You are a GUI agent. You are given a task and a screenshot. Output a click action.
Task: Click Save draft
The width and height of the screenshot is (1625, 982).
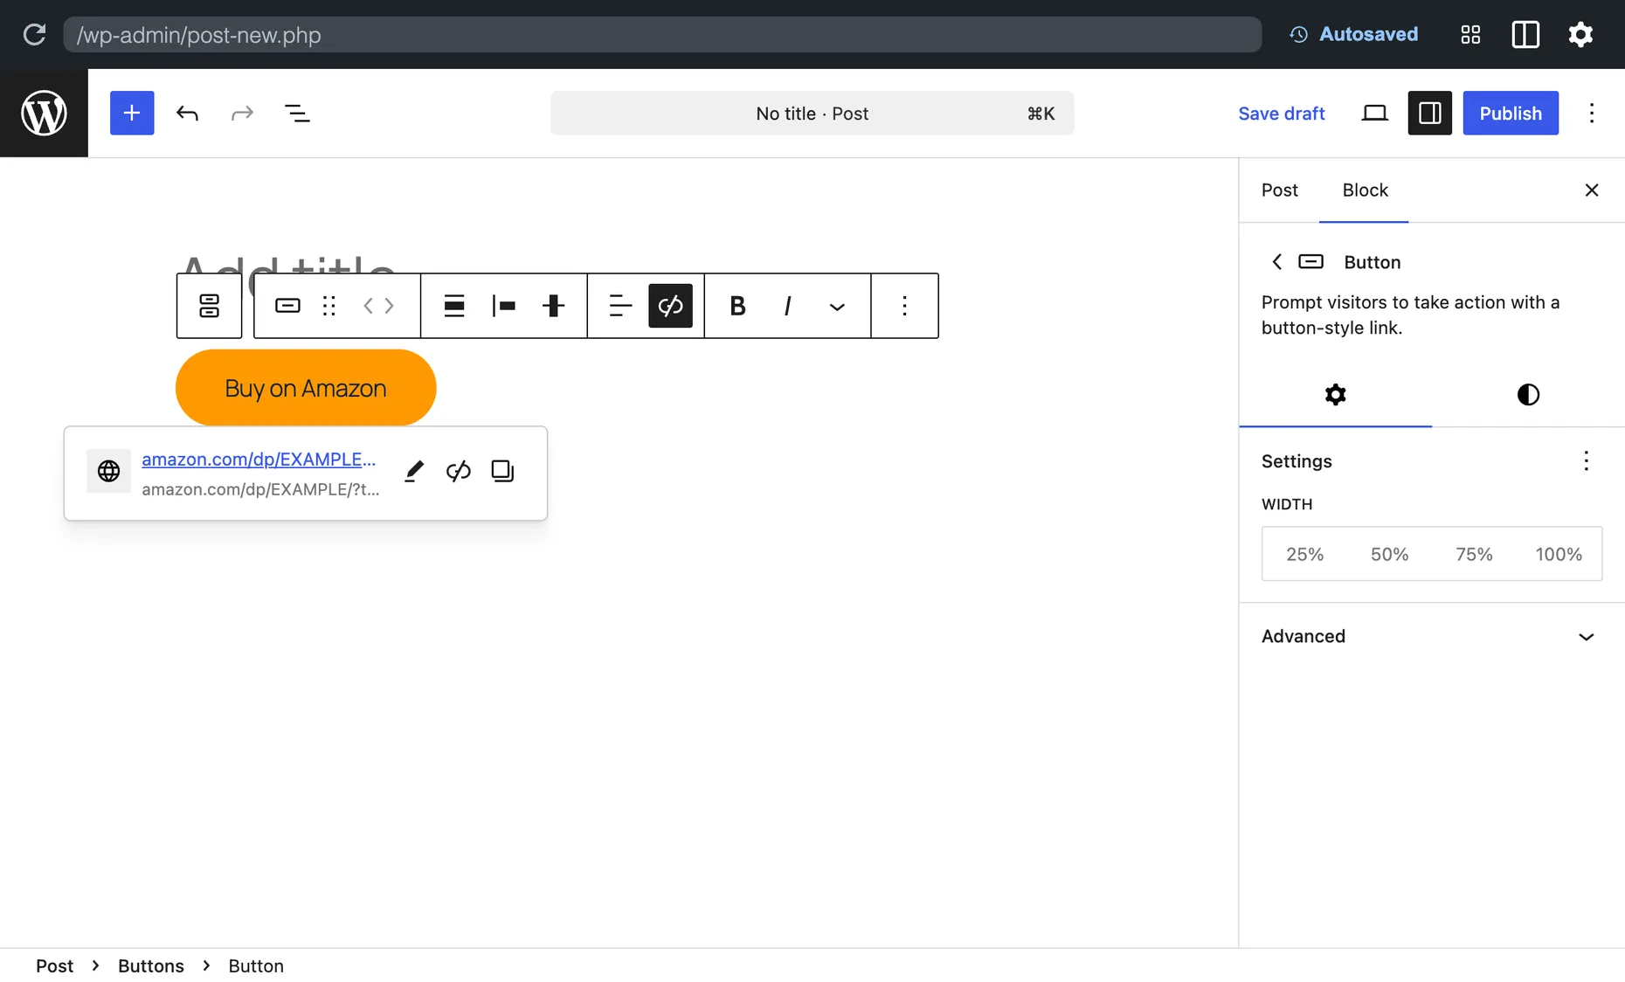1281,113
